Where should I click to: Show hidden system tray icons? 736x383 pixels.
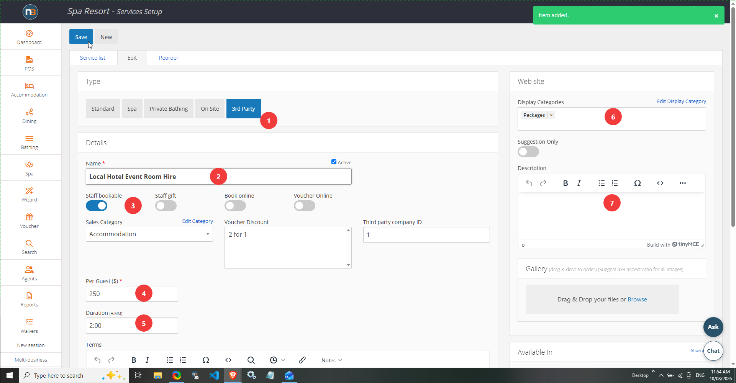pos(661,375)
